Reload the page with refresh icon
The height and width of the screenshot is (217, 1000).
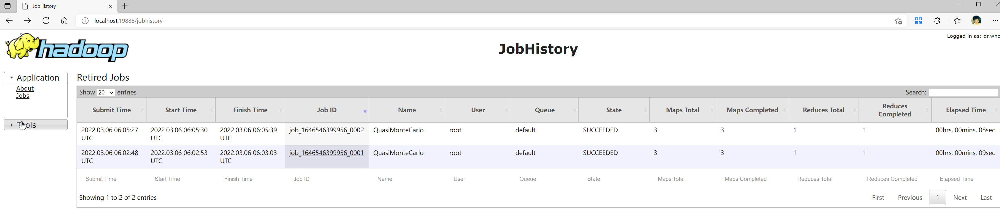coord(46,21)
